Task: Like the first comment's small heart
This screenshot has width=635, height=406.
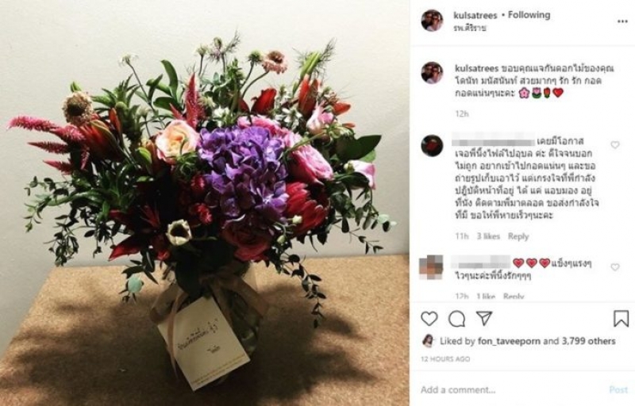Action: pos(615,145)
